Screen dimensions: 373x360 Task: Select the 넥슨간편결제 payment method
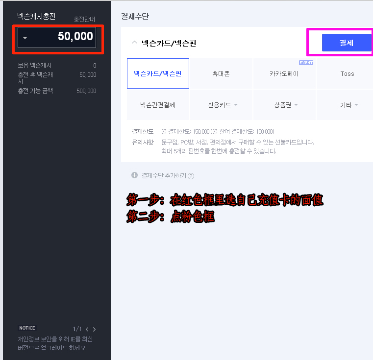coord(158,105)
